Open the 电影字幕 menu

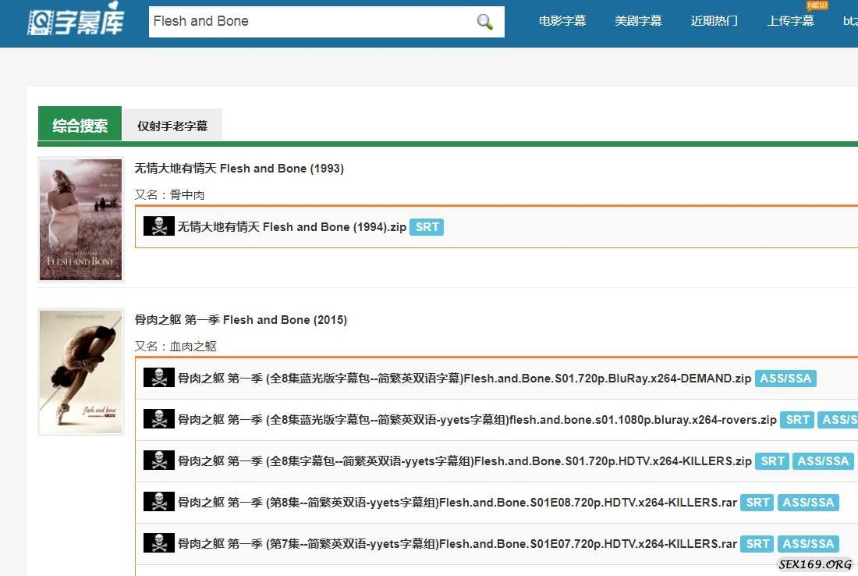(562, 21)
